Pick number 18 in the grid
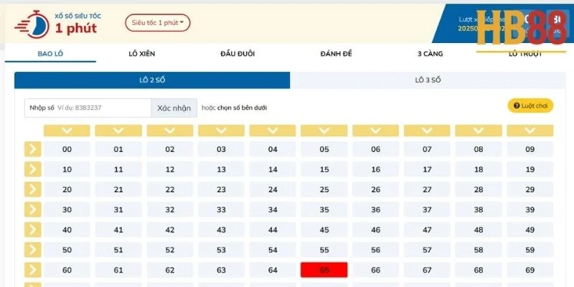The image size is (574, 287). point(479,169)
